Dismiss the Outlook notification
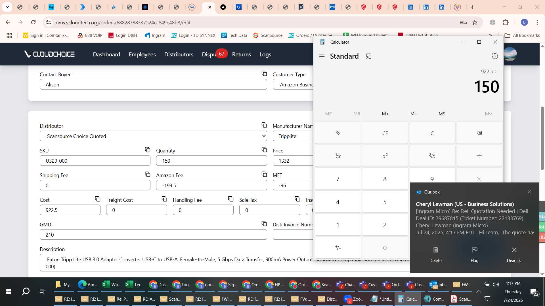The image size is (545, 306). coord(514,254)
